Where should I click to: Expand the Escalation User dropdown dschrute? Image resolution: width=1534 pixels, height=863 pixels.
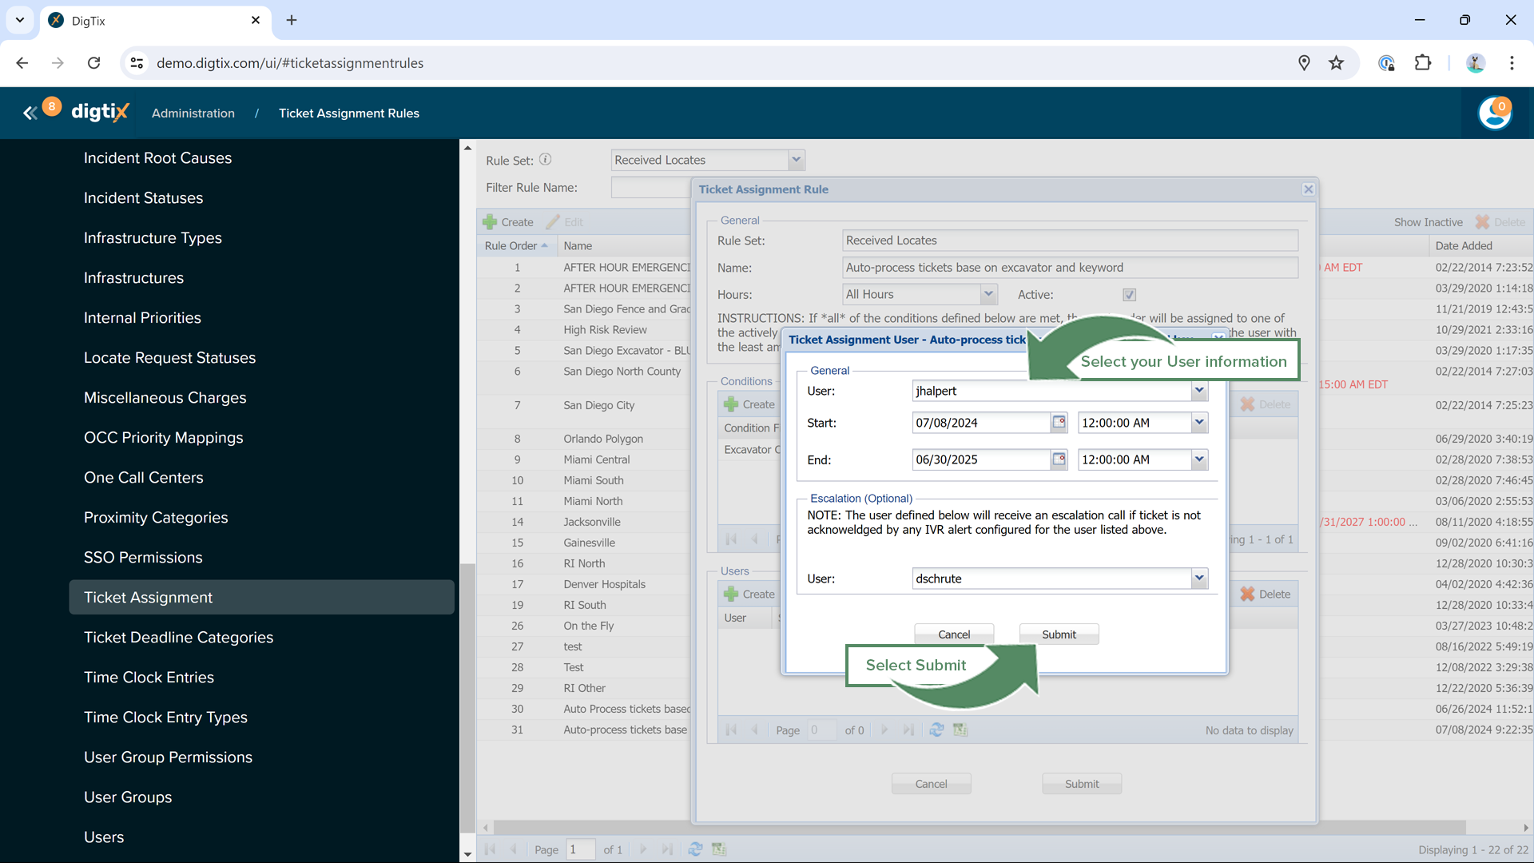[1198, 579]
